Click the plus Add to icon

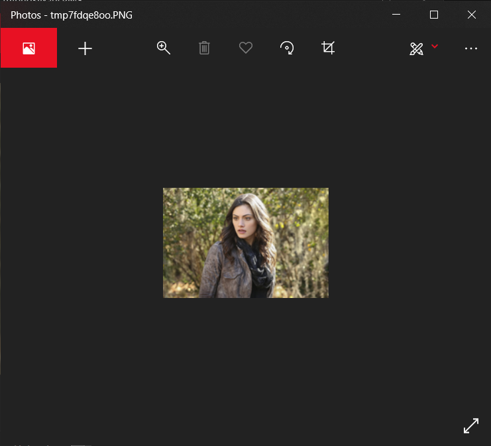coord(85,48)
